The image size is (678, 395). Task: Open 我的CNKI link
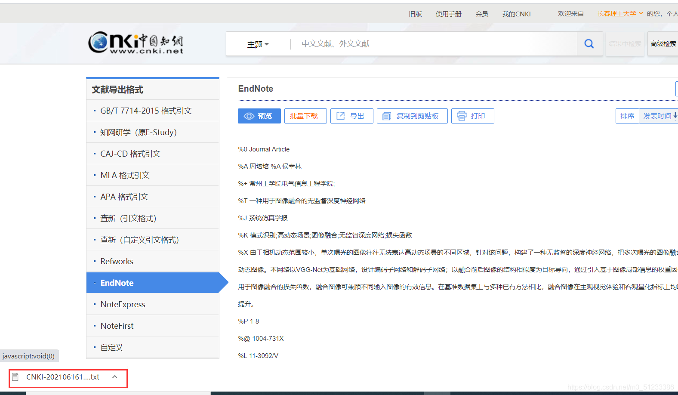click(516, 14)
